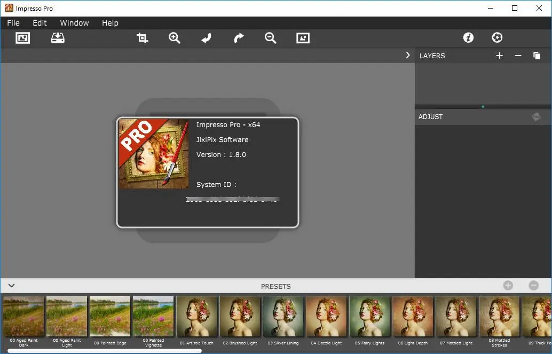Click the 'System ID :' label

tap(216, 185)
